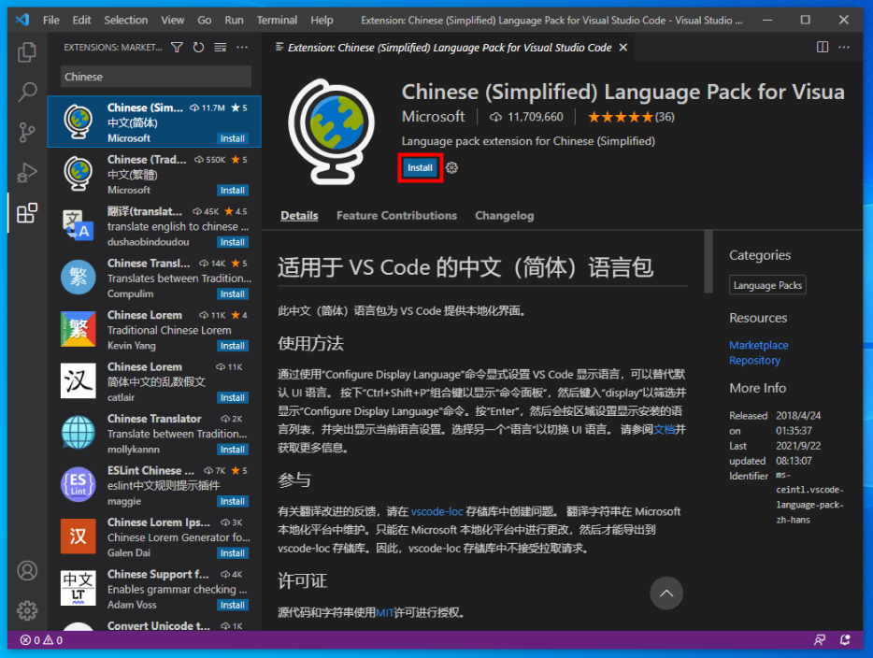
Task: Install the Chinese Translator by mollykannn
Action: pyautogui.click(x=232, y=450)
